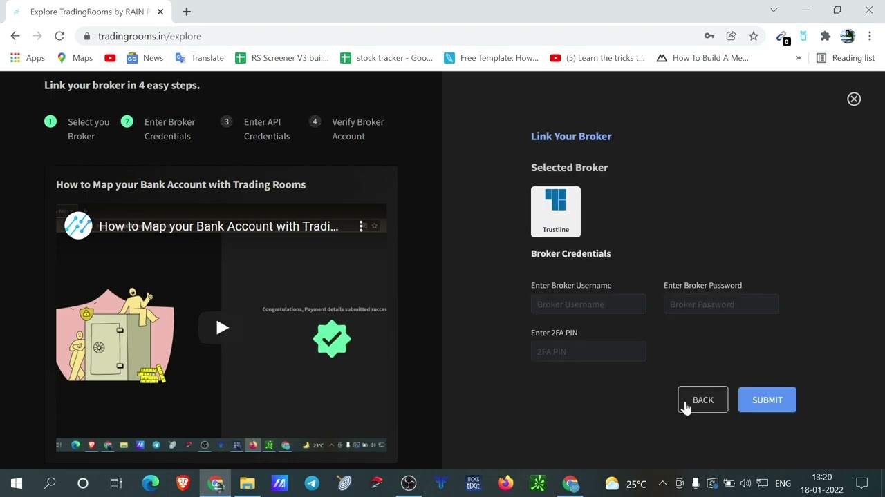The width and height of the screenshot is (885, 497).
Task: Open the link extension with badge 0
Action: [782, 37]
